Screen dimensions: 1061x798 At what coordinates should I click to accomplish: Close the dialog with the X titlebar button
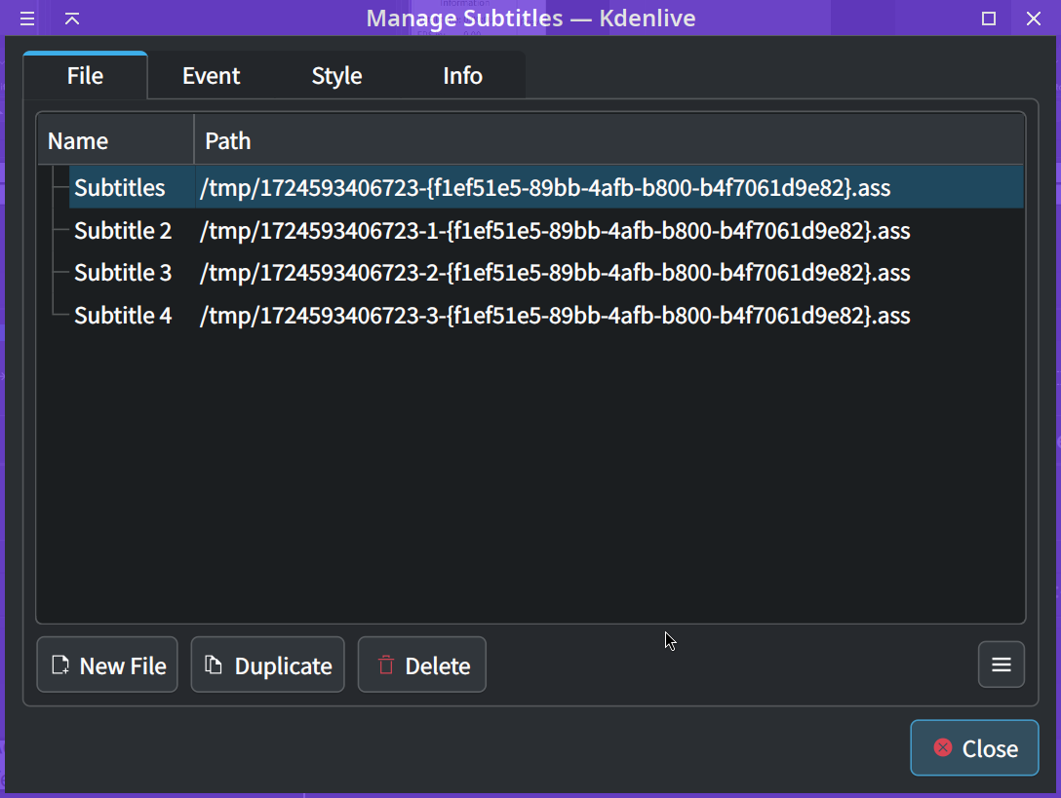point(1034,19)
